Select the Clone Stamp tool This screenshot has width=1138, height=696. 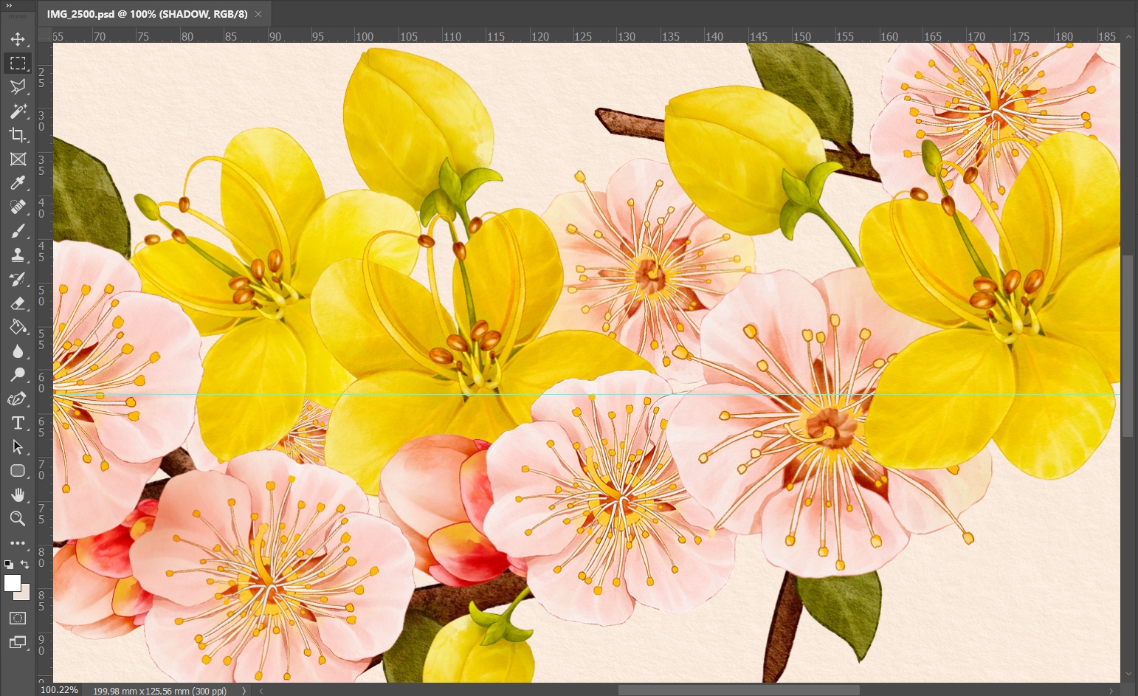pos(18,255)
